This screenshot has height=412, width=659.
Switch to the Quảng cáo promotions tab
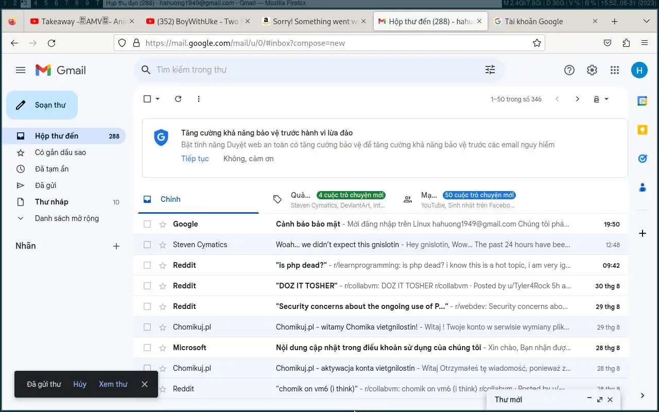click(x=329, y=199)
